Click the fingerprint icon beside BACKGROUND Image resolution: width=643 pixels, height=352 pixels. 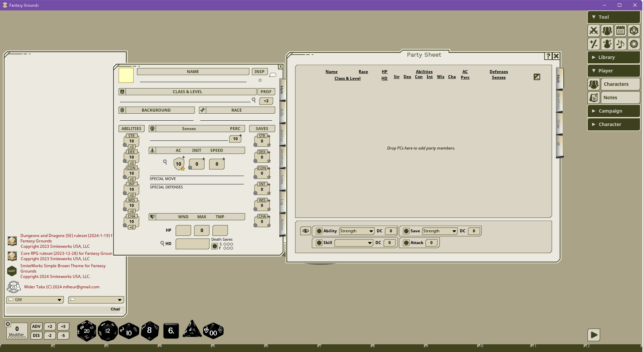[x=122, y=110]
